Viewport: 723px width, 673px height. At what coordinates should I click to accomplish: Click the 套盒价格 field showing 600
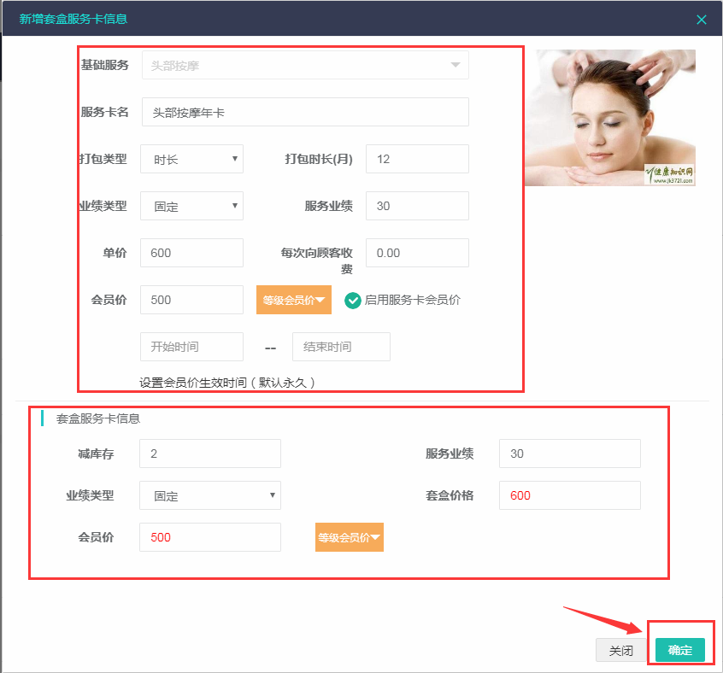570,495
